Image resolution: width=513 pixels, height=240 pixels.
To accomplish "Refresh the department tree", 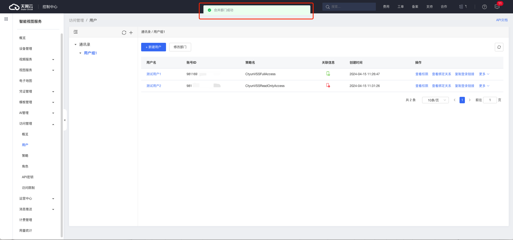I will click(124, 33).
